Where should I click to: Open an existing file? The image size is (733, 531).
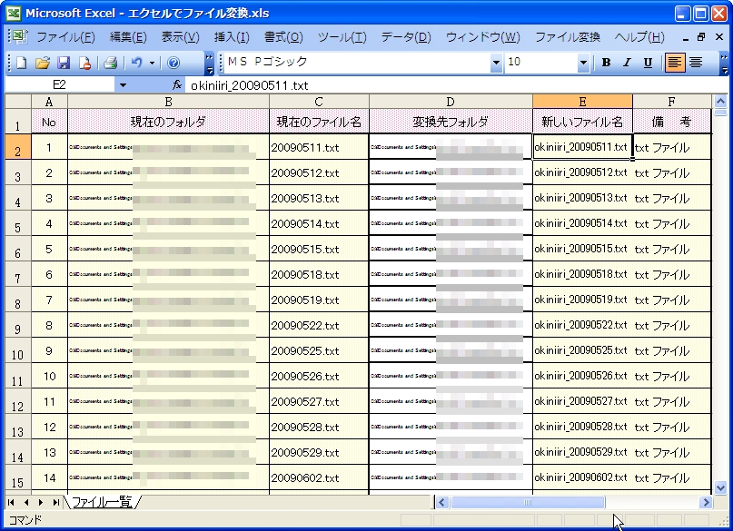tap(43, 63)
